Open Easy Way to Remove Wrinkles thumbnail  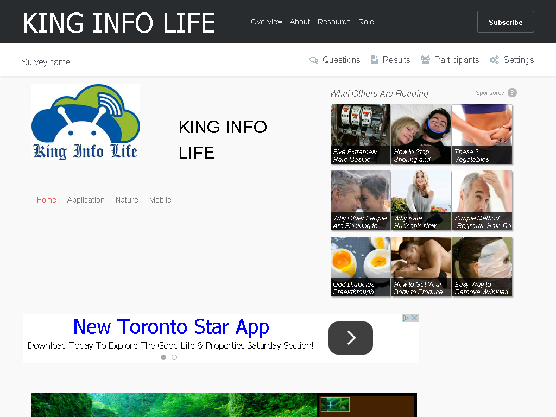click(482, 267)
